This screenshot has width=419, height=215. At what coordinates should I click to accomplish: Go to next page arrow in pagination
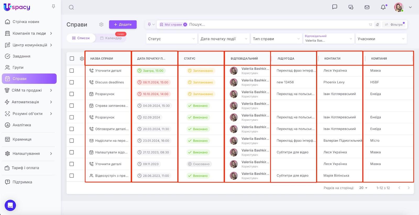coord(409,188)
